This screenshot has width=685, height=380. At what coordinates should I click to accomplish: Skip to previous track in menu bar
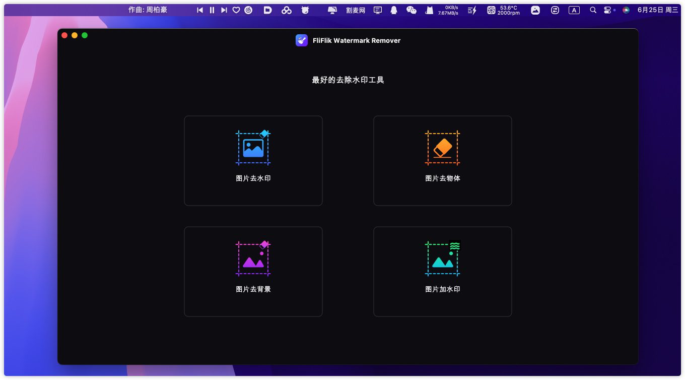coord(200,10)
